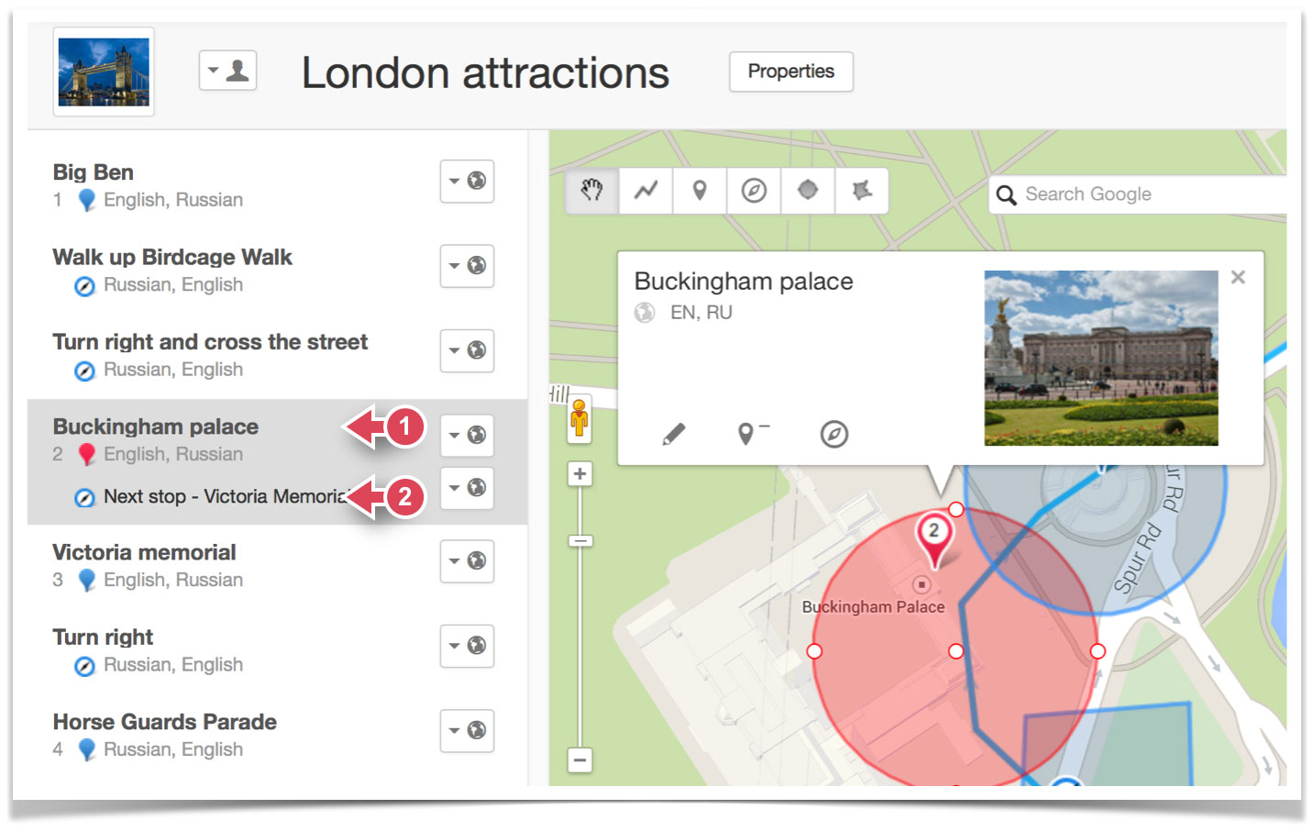1315x831 pixels.
Task: Zoom in the map with plus button
Action: 580,474
